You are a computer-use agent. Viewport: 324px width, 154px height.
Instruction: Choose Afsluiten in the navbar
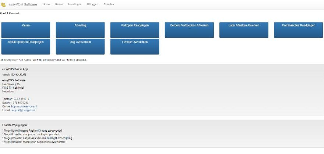point(109,4)
